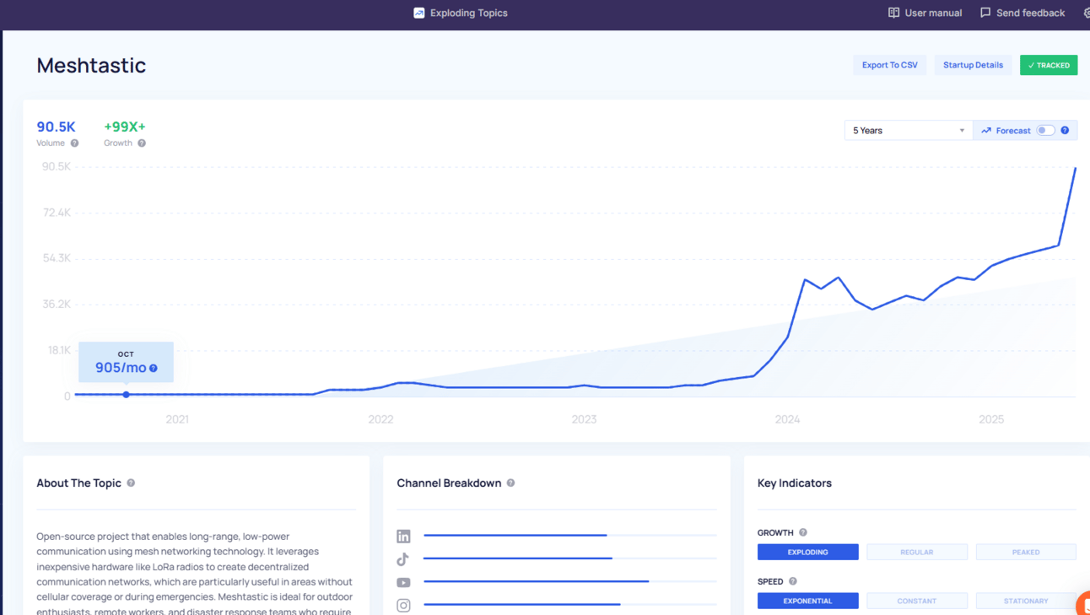
Task: Click the green TRACKED button
Action: click(x=1049, y=65)
